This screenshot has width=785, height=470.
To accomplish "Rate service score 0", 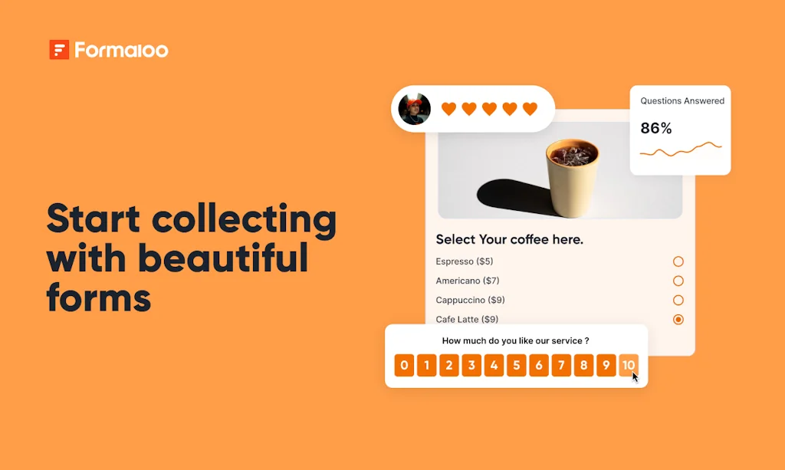I will [x=404, y=366].
